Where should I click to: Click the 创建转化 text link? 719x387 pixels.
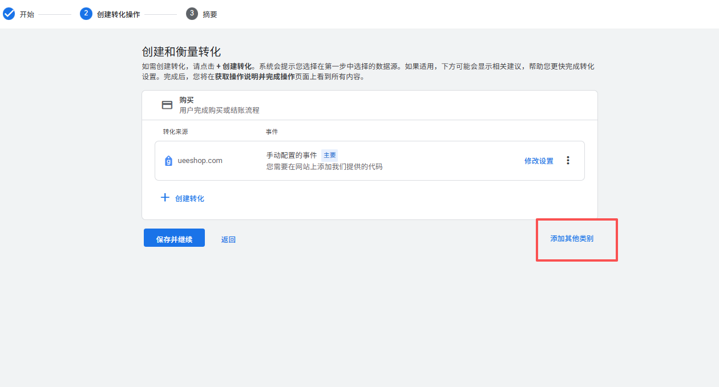point(190,198)
